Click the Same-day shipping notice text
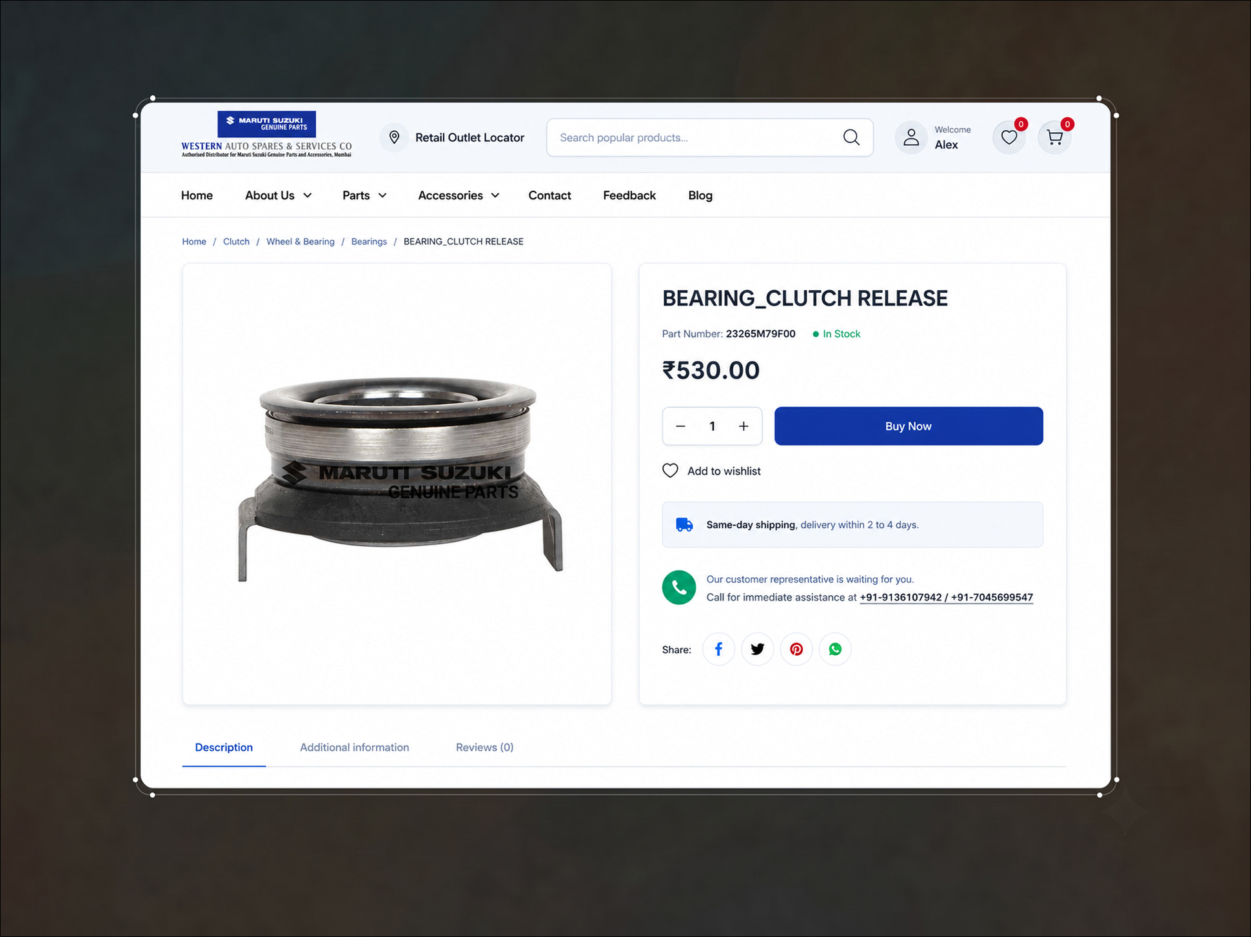Image resolution: width=1251 pixels, height=937 pixels. click(x=813, y=525)
